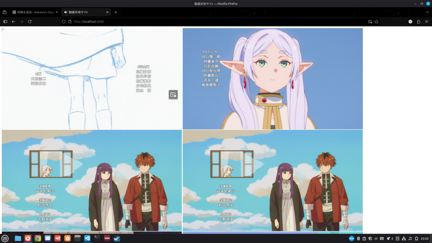Toggle picture-in-picture from the address bar icon
This screenshot has width=432, height=243.
(370, 22)
